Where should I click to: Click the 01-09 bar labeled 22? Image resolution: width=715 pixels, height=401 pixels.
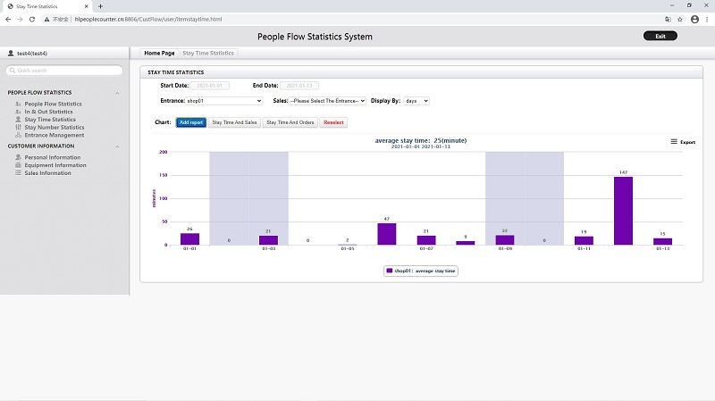coord(505,240)
